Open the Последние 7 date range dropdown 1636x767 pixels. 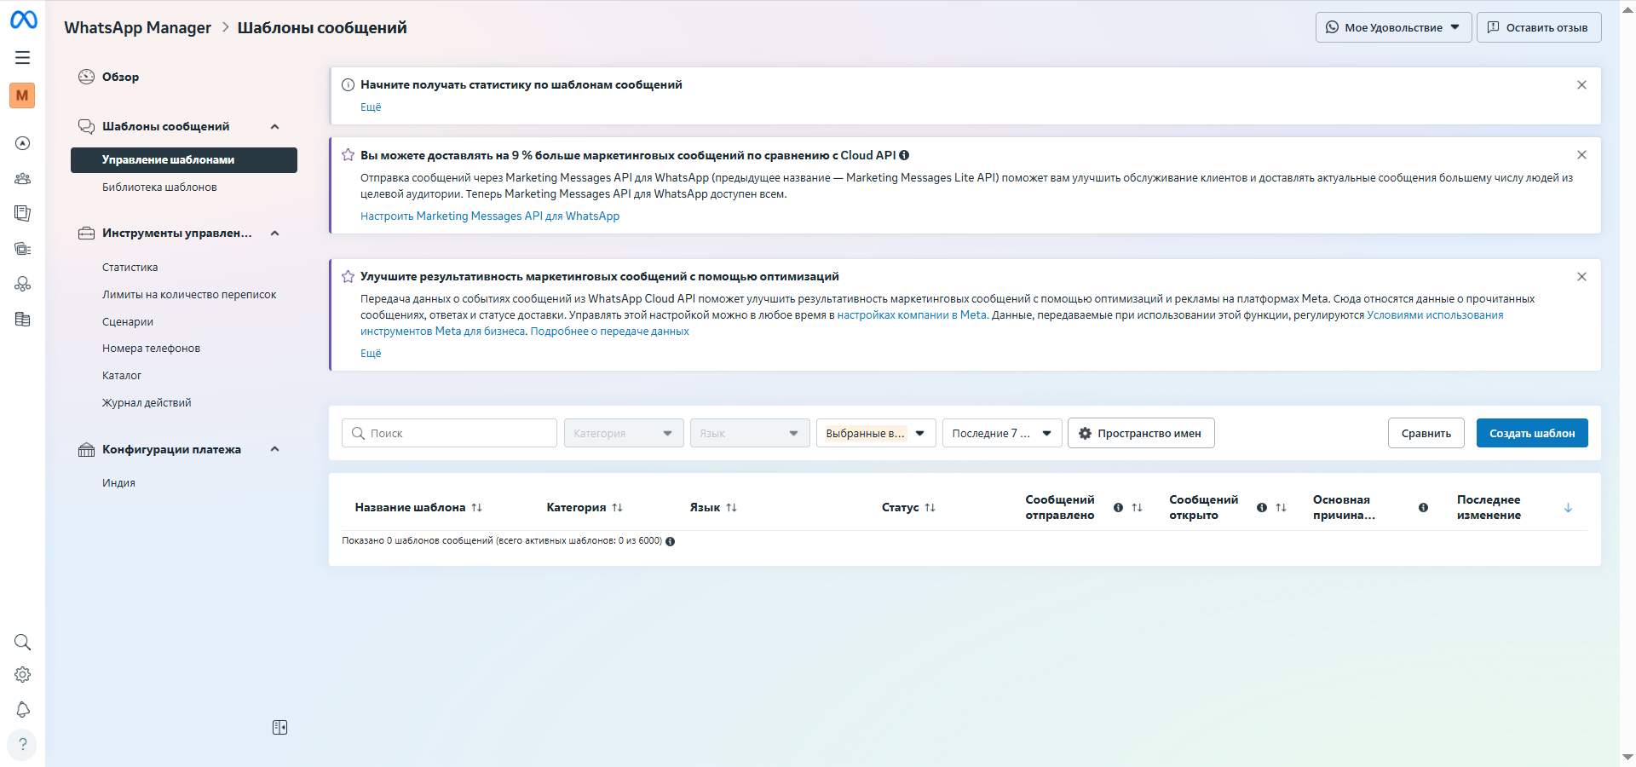(x=1001, y=433)
